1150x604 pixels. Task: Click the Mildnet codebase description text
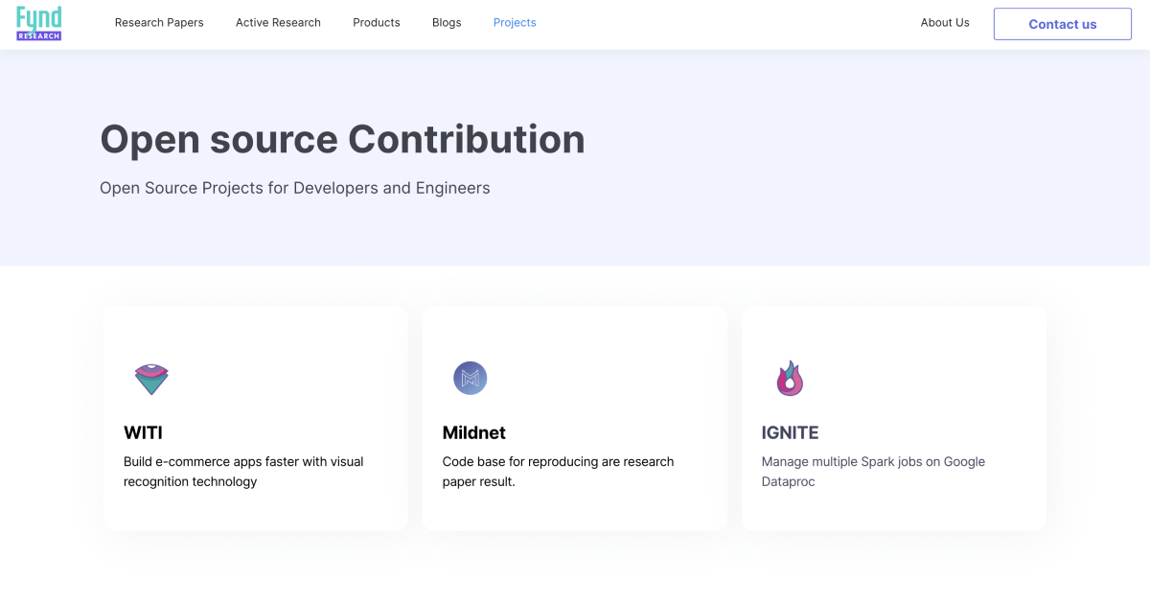pos(557,471)
